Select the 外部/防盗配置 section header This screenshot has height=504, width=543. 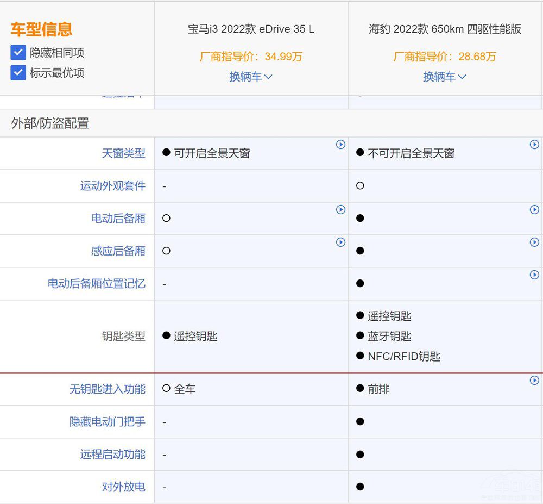[50, 123]
